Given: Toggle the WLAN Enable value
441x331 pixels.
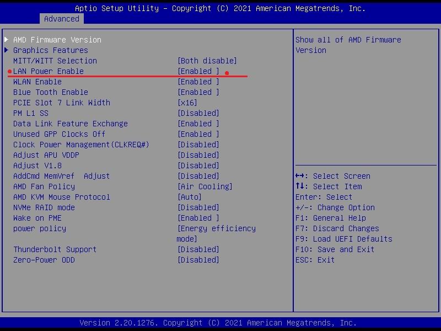Looking at the screenshot, I should 198,82.
